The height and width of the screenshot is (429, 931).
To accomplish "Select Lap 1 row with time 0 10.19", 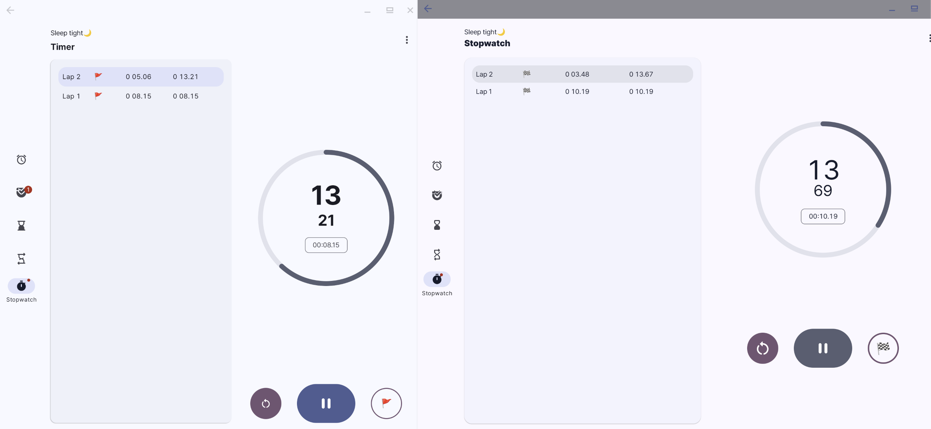I will click(582, 92).
